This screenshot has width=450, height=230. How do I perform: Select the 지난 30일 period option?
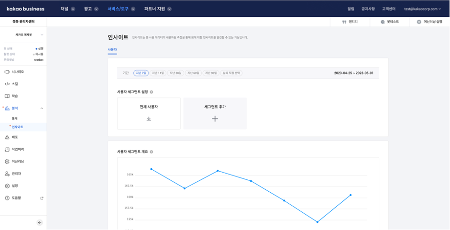point(175,73)
